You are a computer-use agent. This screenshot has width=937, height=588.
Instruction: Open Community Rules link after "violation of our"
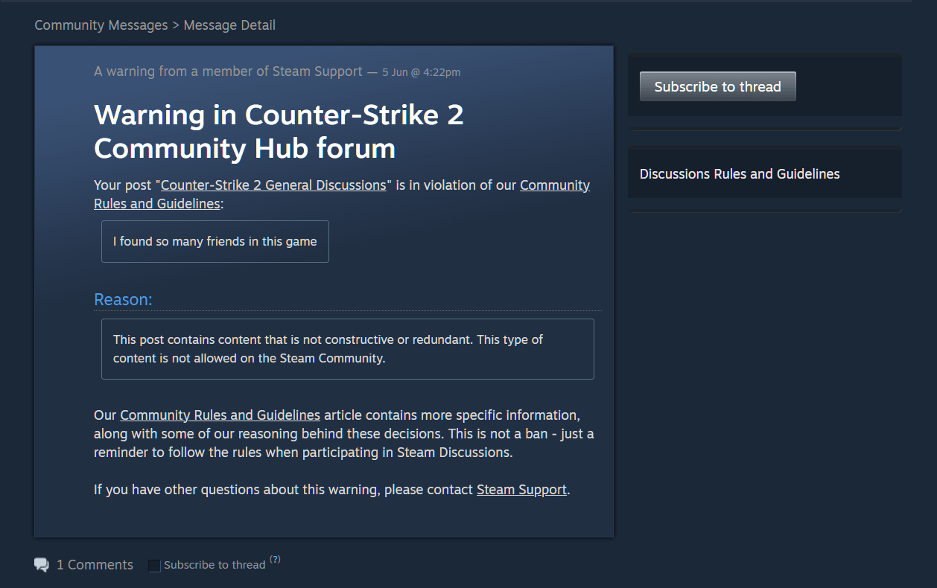pos(554,185)
